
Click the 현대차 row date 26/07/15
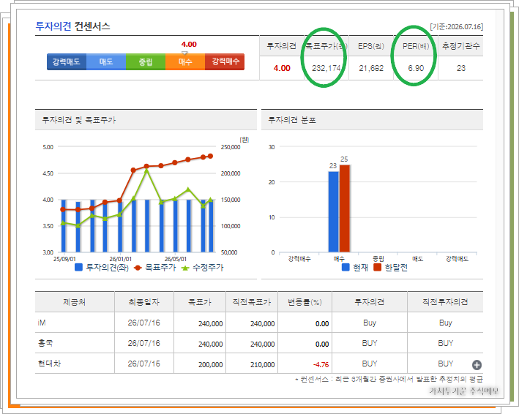point(144,364)
